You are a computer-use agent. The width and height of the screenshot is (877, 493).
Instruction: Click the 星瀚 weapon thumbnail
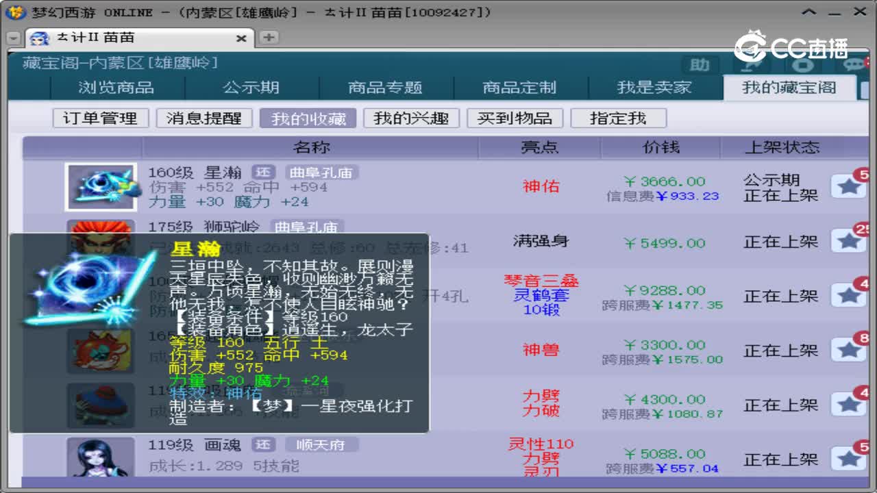coord(101,186)
